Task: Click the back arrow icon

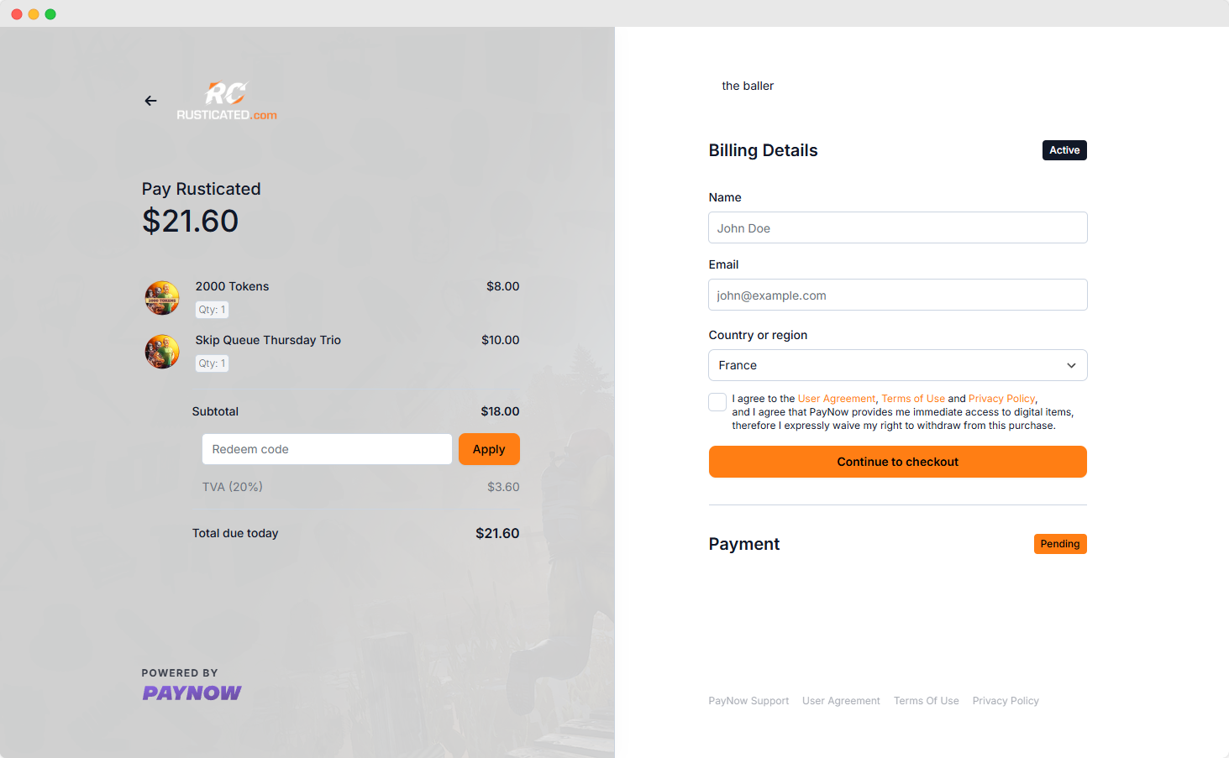Action: (151, 101)
